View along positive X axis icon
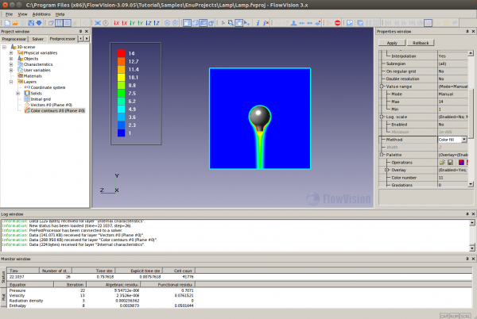This screenshot has width=477, height=319. point(125,23)
